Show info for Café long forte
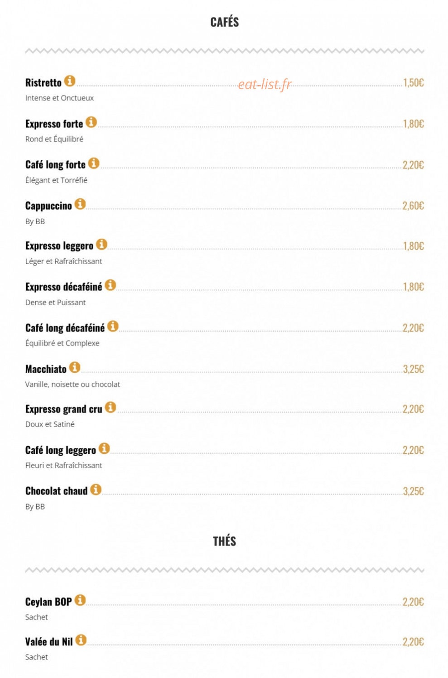 tap(94, 163)
